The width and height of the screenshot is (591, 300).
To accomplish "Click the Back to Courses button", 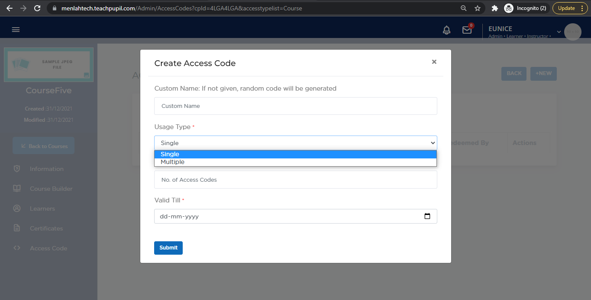I will click(x=43, y=146).
